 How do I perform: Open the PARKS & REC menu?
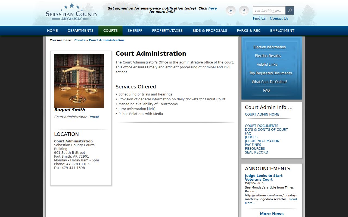pos(248,31)
